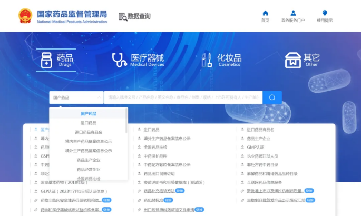Click the 首页 home icon
Viewport: 361px width, 216px height.
[265, 13]
